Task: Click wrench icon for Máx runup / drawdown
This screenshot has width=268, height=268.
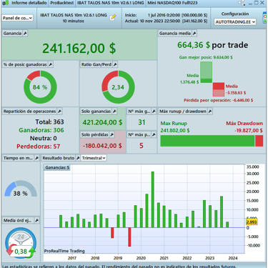Action: pos(210,111)
